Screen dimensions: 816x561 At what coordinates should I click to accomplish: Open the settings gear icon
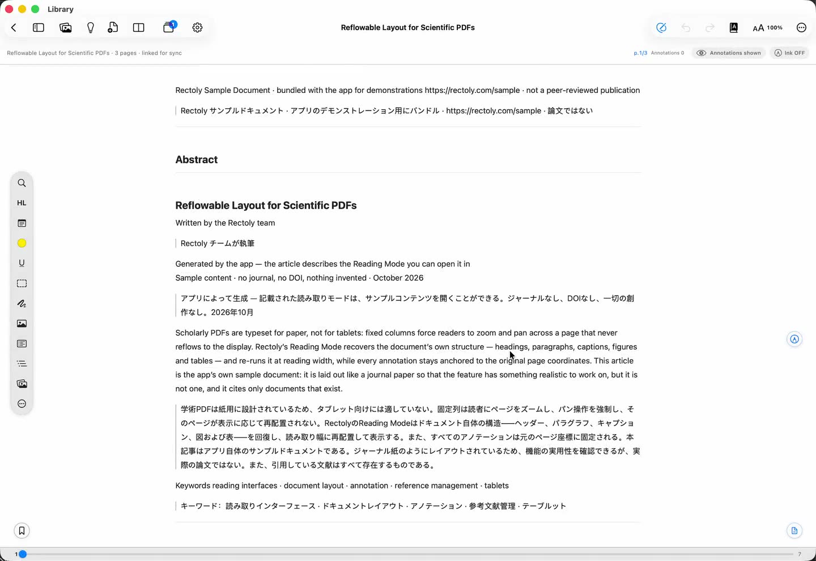point(197,27)
